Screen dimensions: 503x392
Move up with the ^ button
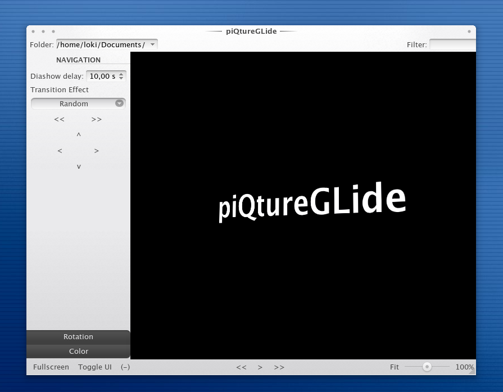pyautogui.click(x=79, y=135)
